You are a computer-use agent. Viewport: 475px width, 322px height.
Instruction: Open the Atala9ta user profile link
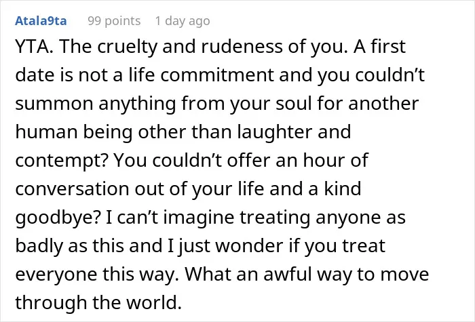pyautogui.click(x=41, y=21)
